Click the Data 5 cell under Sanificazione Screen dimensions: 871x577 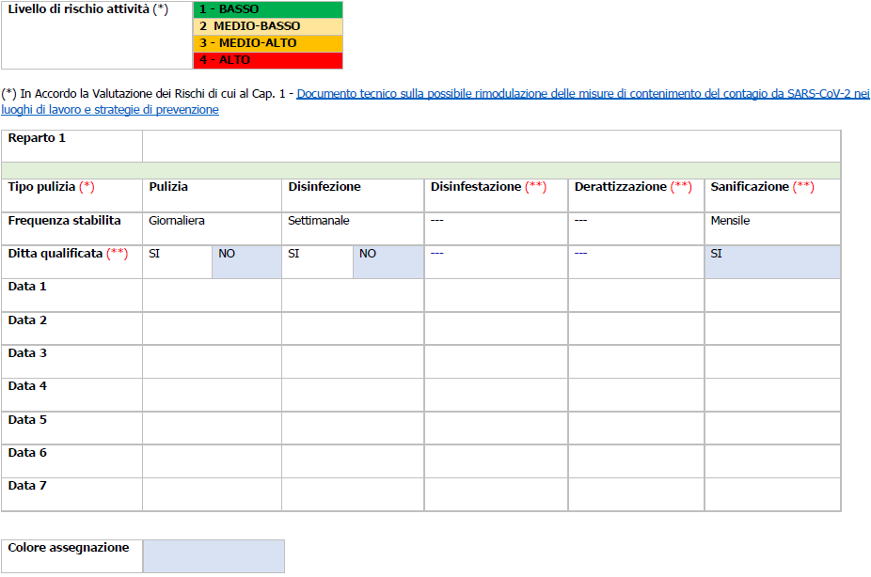772,428
